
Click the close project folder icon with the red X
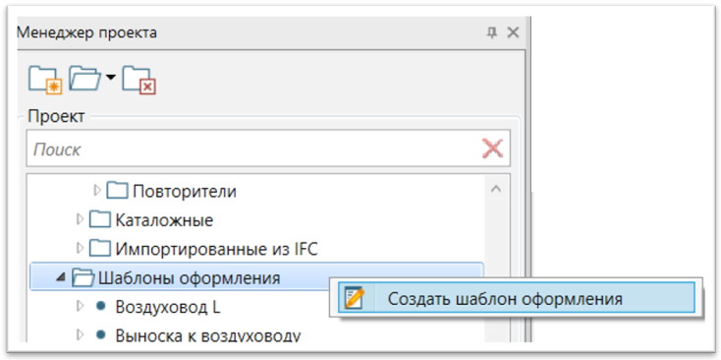pos(139,80)
